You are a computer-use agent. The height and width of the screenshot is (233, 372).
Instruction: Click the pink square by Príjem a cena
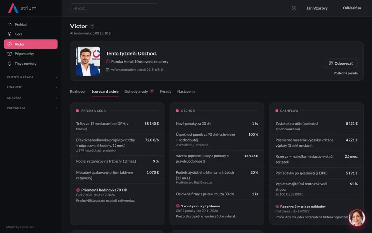[x=77, y=111]
